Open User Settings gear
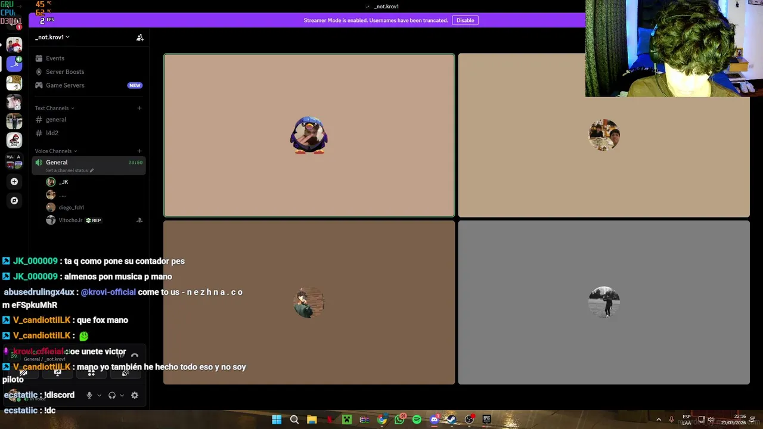The height and width of the screenshot is (429, 763). 135,395
